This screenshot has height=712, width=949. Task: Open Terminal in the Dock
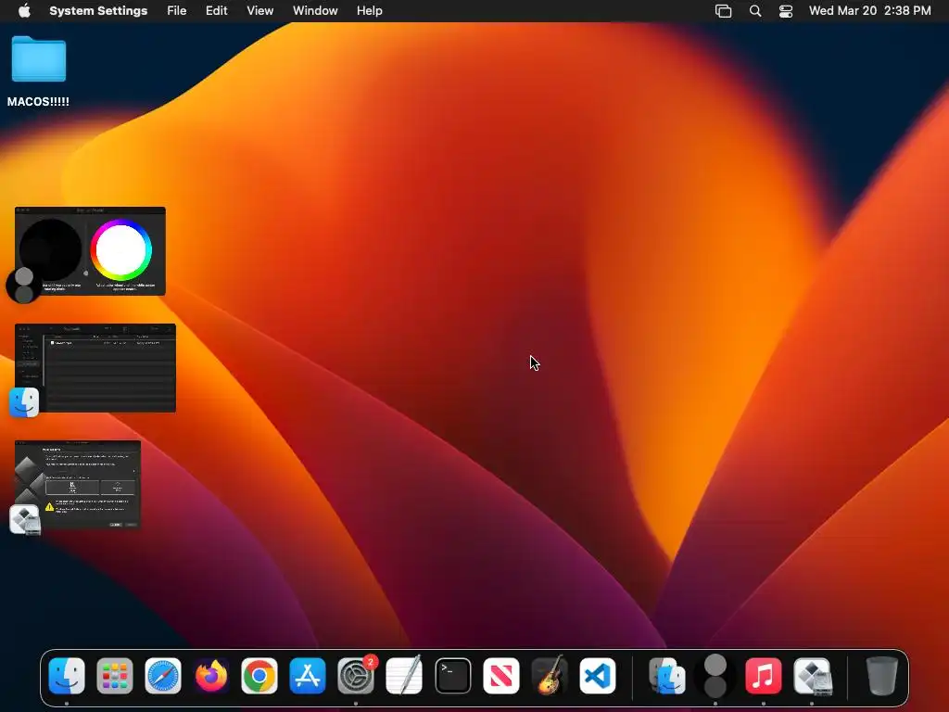click(x=452, y=676)
